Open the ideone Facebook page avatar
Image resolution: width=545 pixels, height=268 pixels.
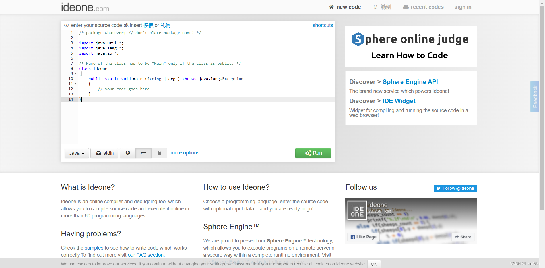click(x=357, y=210)
